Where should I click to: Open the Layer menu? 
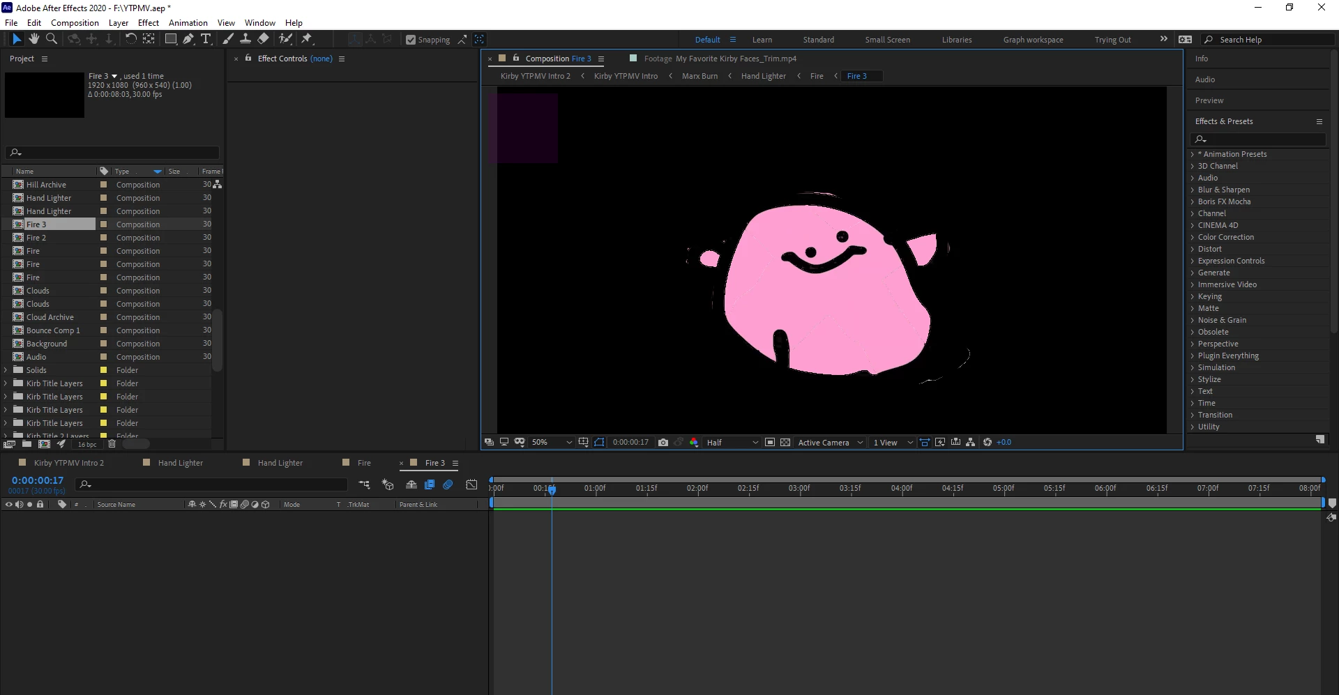pyautogui.click(x=119, y=22)
